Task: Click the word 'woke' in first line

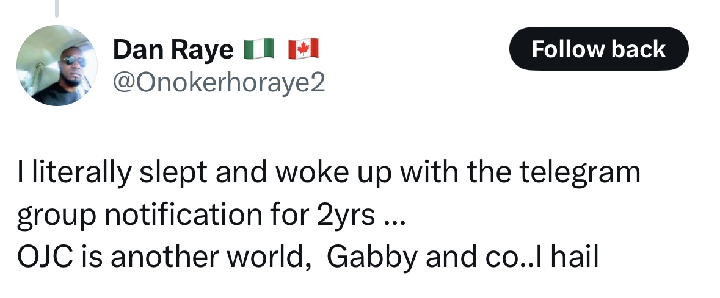Action: 311,171
